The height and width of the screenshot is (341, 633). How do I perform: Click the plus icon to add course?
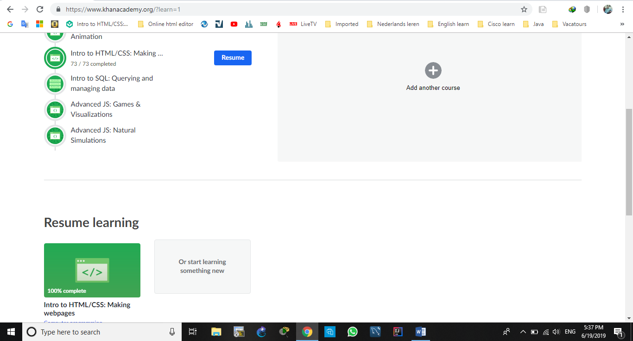click(433, 70)
